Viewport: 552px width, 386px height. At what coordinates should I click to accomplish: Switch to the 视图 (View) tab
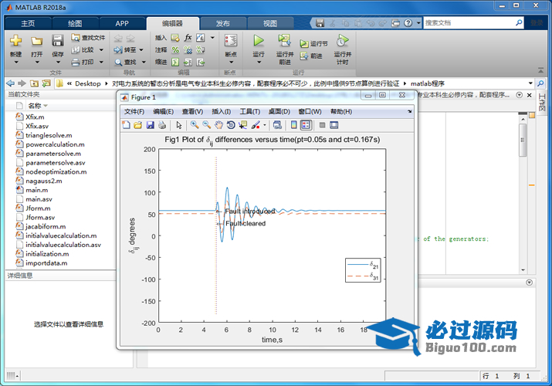[270, 23]
